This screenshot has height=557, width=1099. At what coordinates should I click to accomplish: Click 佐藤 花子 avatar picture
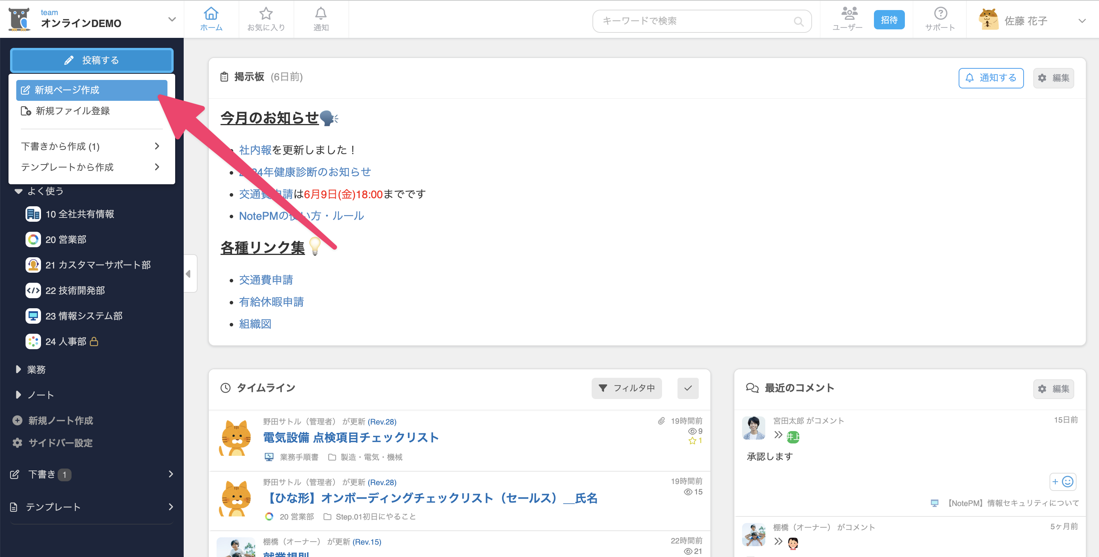[x=988, y=20]
